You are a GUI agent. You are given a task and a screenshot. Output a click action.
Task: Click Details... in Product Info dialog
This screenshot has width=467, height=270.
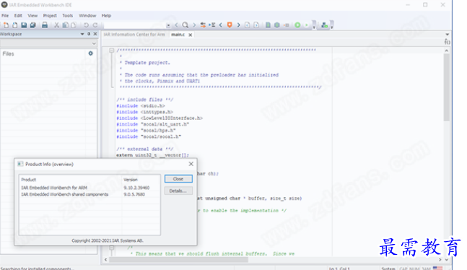point(178,191)
